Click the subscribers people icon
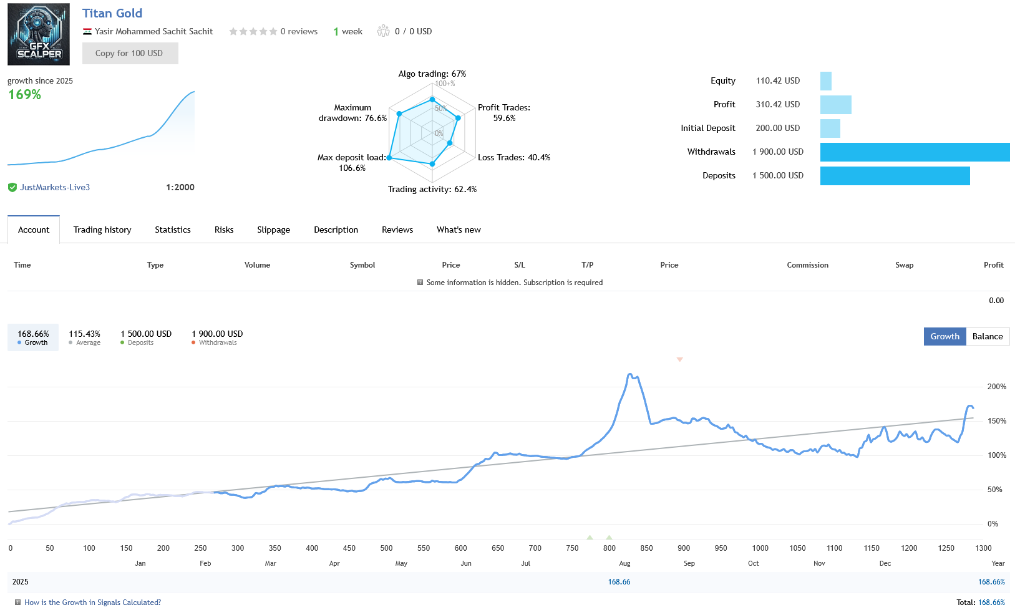This screenshot has height=615, width=1015. [383, 31]
